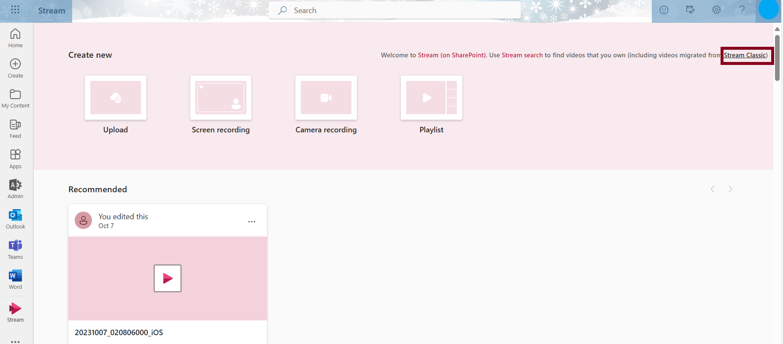The image size is (783, 344).
Task: Open the Admin center icon
Action: click(x=16, y=189)
